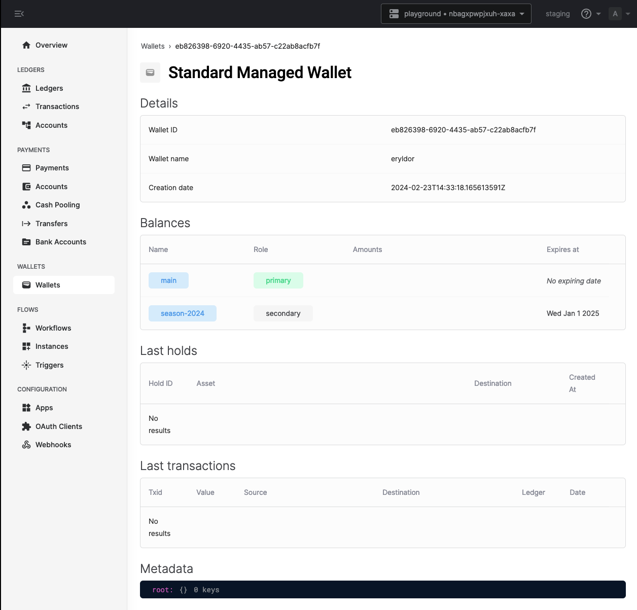This screenshot has height=610, width=637.
Task: Open the main balance tag
Action: [168, 280]
